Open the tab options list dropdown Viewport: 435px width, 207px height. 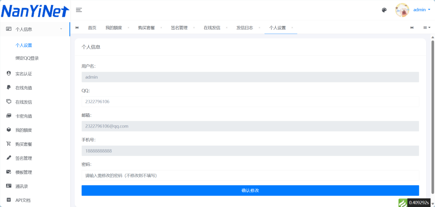[x=427, y=28]
